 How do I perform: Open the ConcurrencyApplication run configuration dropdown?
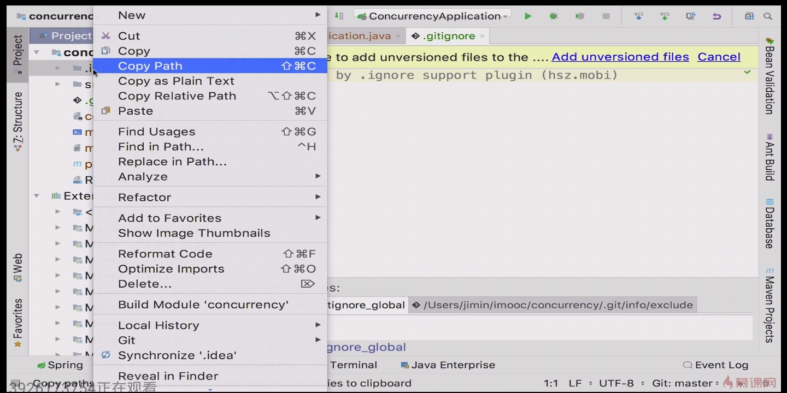tap(432, 16)
